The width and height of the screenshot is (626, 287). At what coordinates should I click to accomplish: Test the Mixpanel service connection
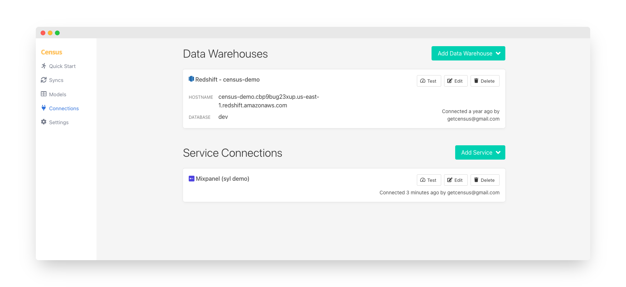coord(429,180)
